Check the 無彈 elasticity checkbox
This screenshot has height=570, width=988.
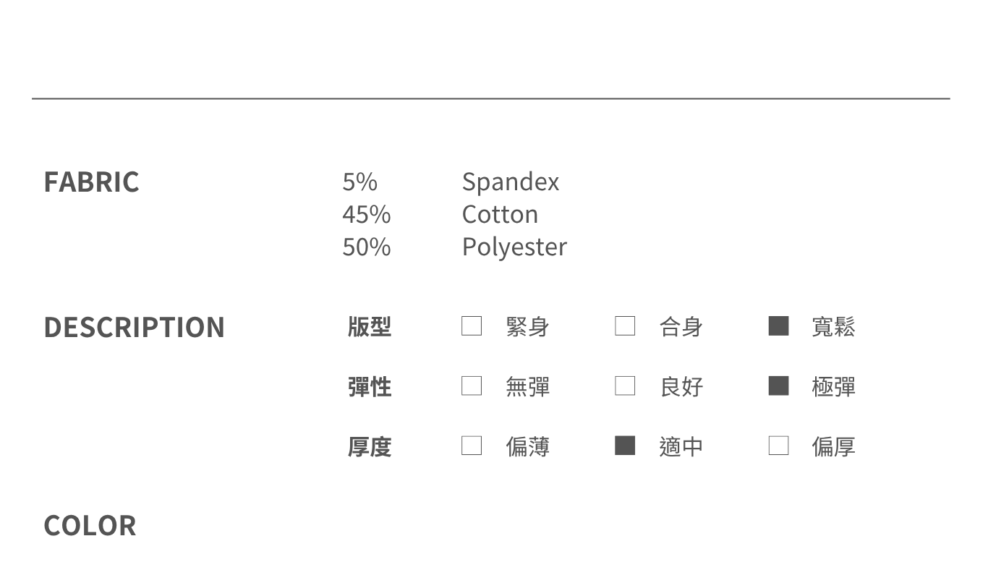(x=472, y=386)
